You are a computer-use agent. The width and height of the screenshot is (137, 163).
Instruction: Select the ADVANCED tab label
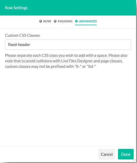[88, 21]
